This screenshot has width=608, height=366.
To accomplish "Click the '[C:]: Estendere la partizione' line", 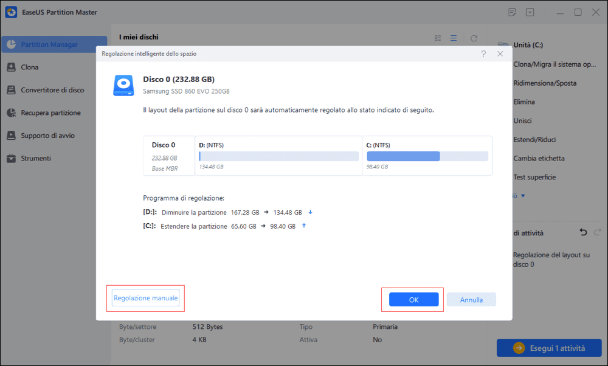I will point(224,226).
